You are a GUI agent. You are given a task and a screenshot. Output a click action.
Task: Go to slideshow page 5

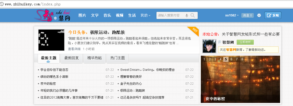(226, 59)
